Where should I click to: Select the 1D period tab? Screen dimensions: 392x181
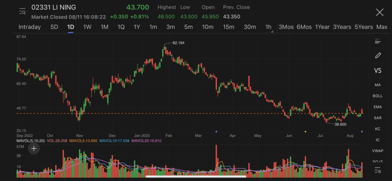[x=70, y=27]
